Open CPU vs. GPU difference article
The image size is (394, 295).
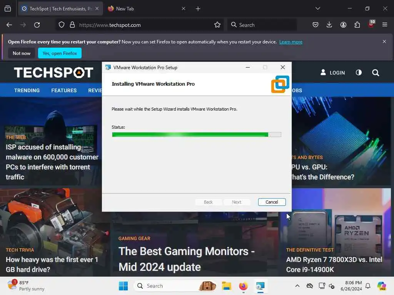point(323,172)
